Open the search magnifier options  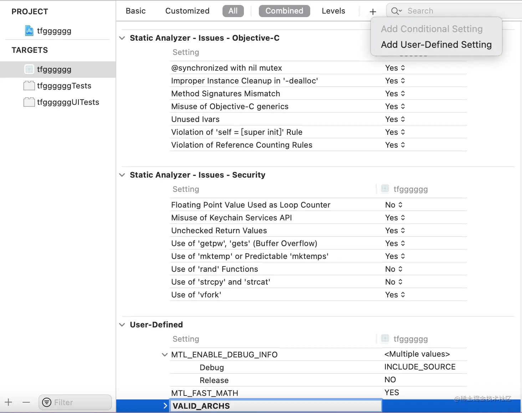[396, 11]
